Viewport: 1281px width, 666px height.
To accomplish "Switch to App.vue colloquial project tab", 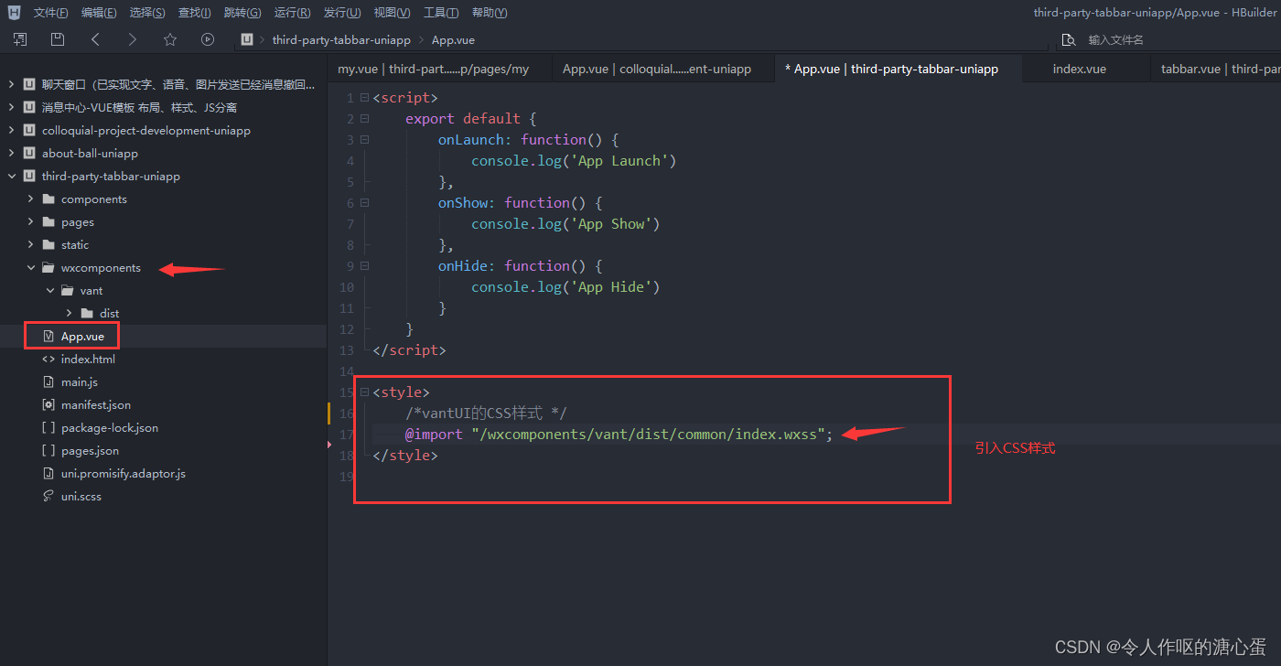I will [x=656, y=69].
